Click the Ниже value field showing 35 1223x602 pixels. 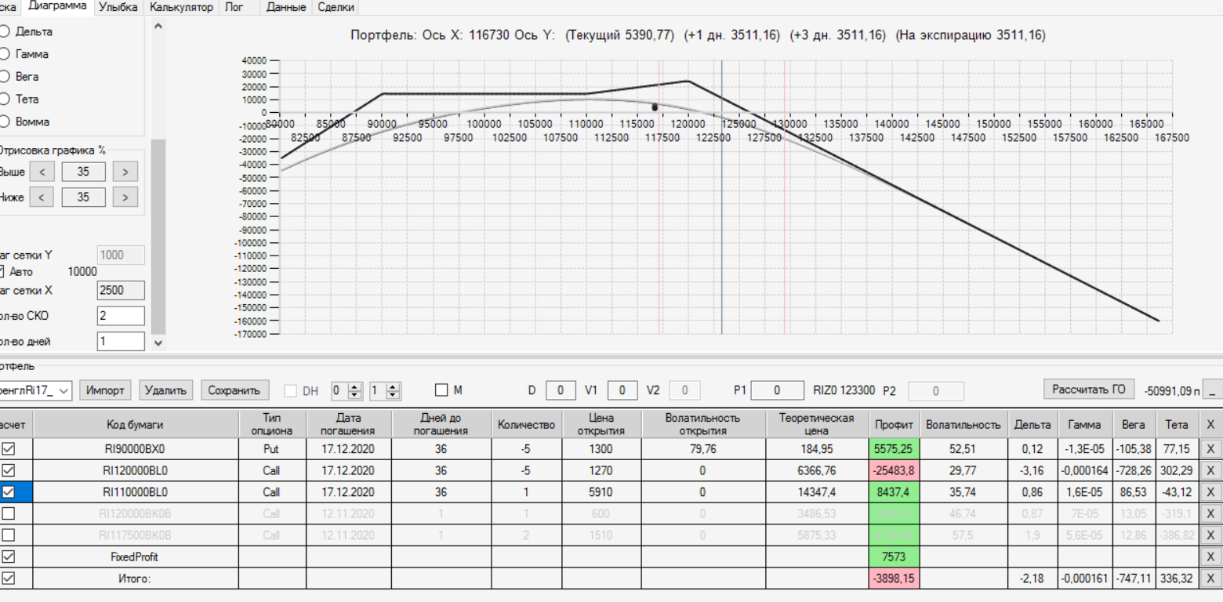point(83,197)
